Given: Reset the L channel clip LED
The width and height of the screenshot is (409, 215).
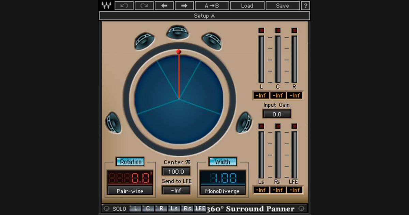Looking at the screenshot, I should [261, 30].
